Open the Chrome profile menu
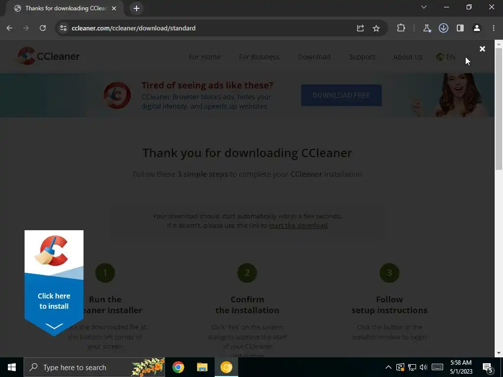The width and height of the screenshot is (503, 377). pyautogui.click(x=476, y=28)
